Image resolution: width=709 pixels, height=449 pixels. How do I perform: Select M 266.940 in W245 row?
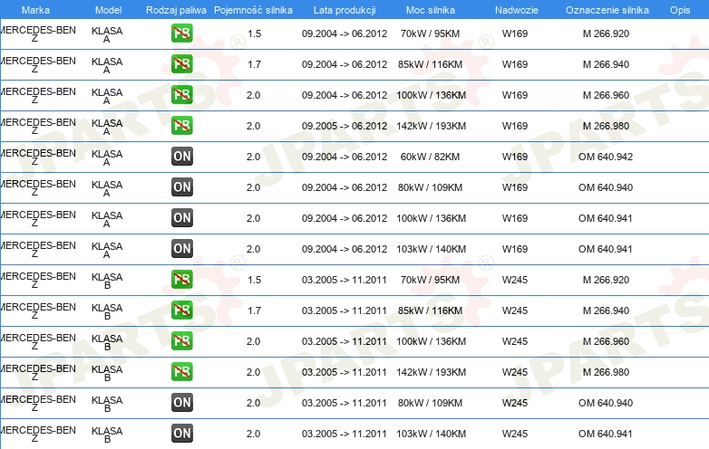tap(606, 310)
